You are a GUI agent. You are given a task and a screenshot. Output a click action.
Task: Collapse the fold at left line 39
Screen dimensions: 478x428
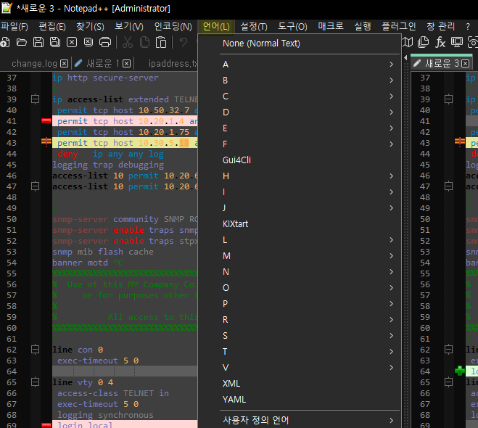(x=36, y=99)
